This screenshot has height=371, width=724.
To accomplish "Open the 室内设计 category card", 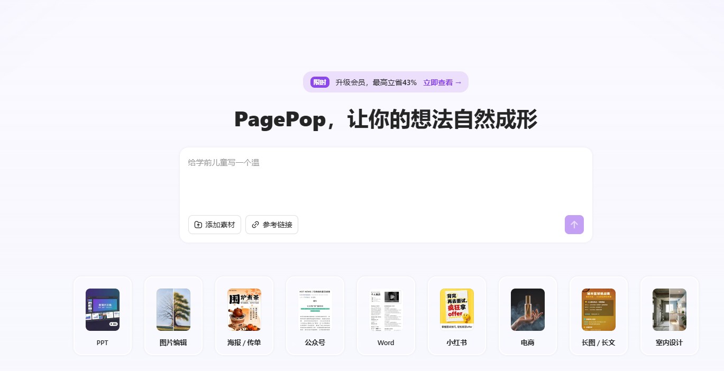I will click(x=669, y=316).
